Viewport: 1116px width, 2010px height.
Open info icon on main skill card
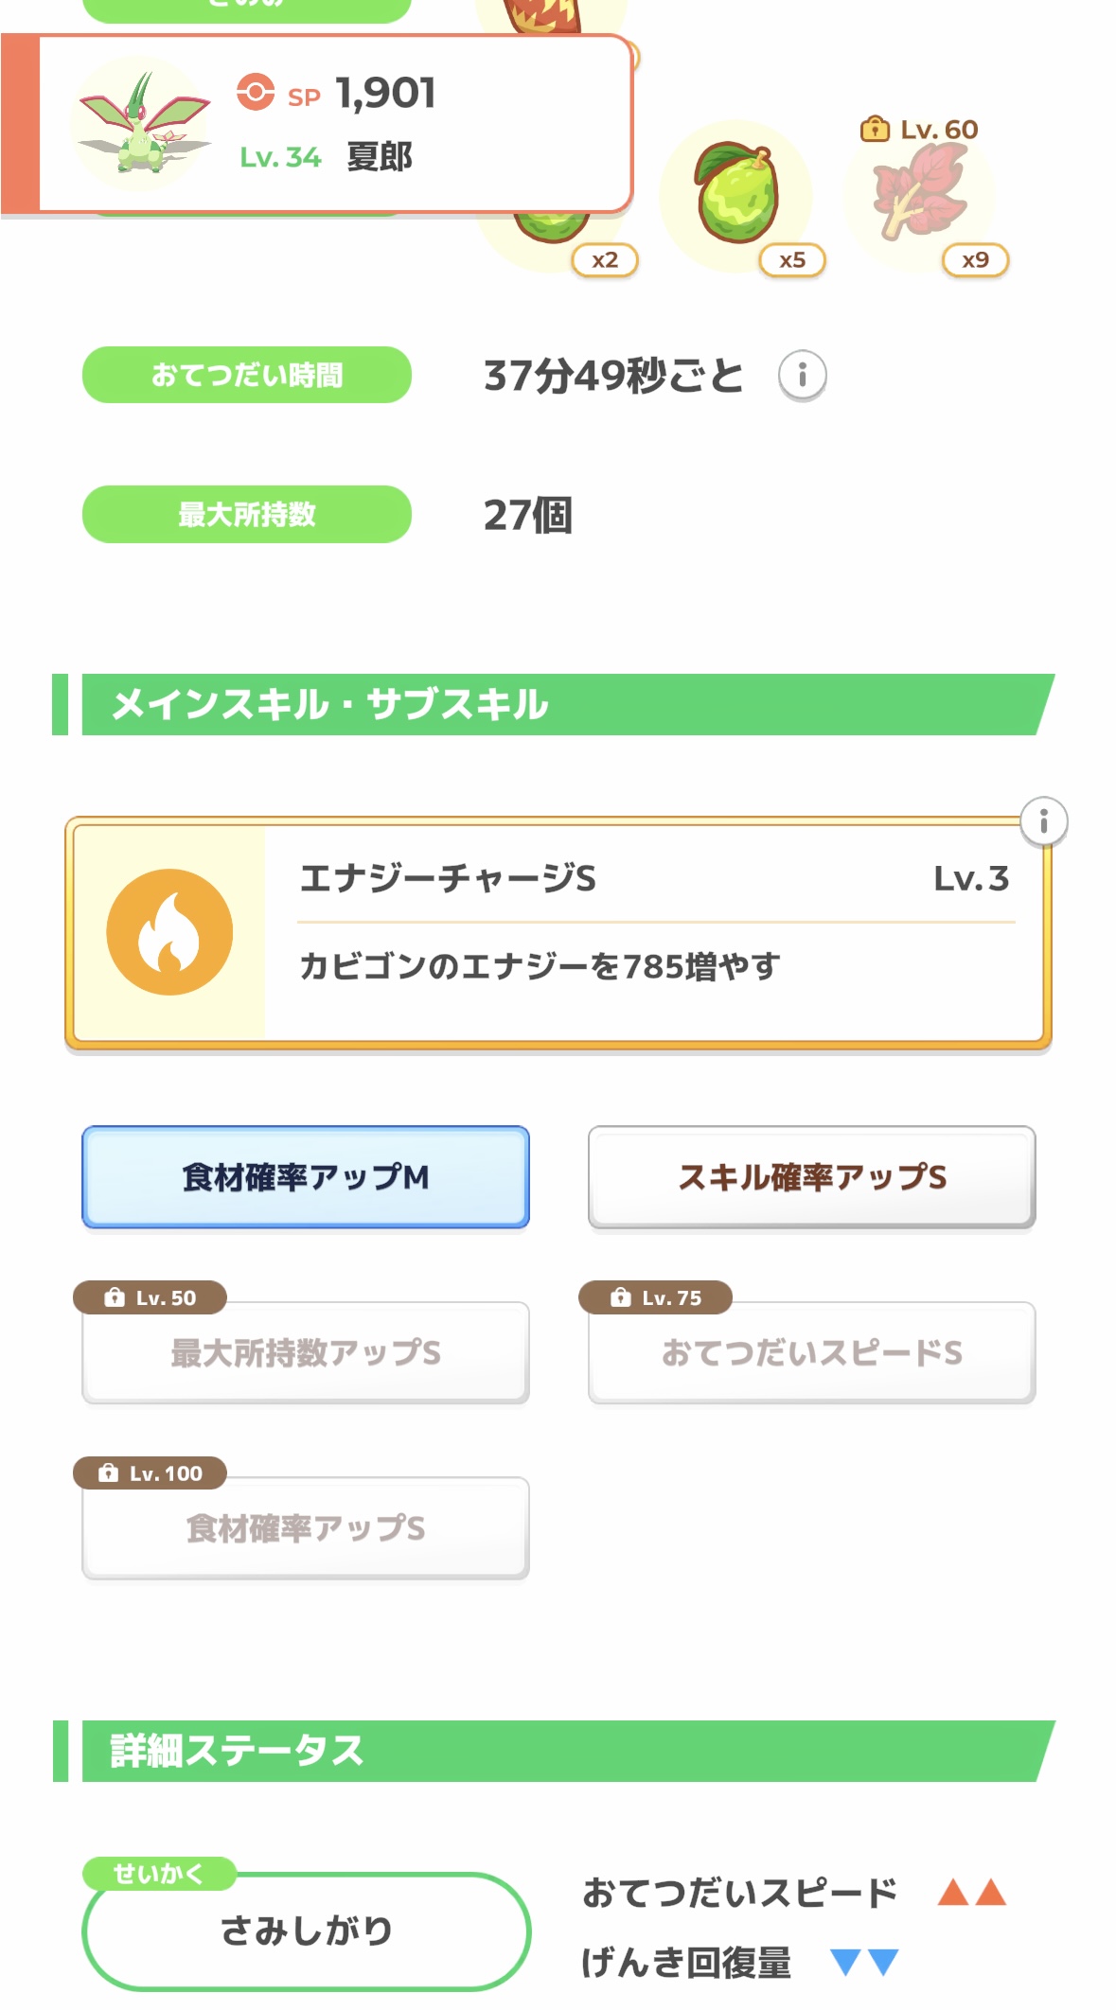click(x=1043, y=821)
